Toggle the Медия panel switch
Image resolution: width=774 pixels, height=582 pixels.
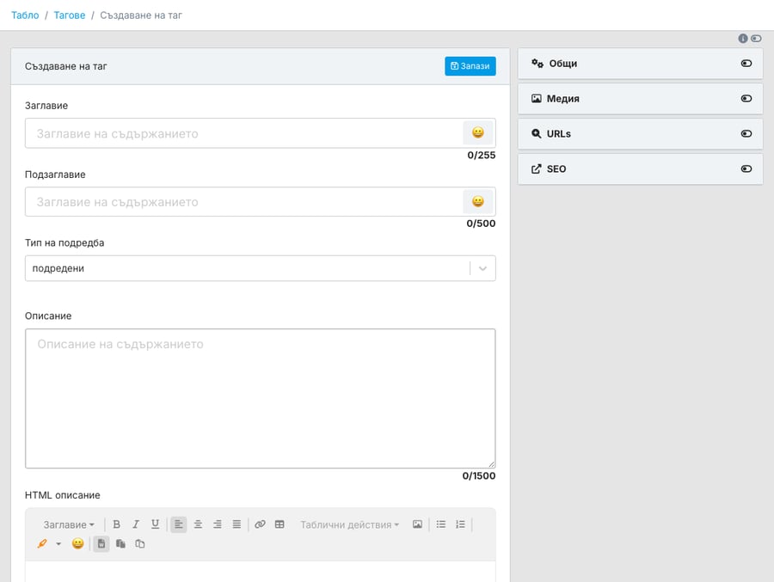click(746, 98)
